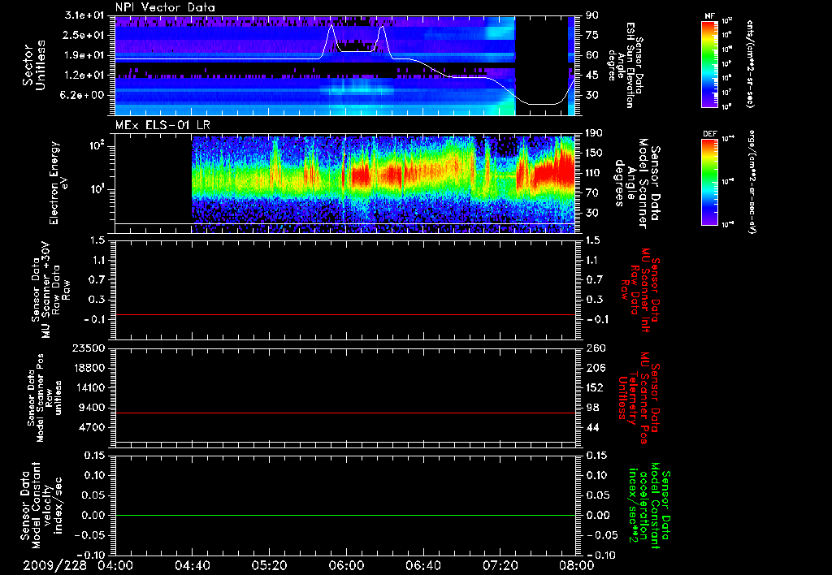Click the 260 telemetry tick value

click(x=595, y=348)
